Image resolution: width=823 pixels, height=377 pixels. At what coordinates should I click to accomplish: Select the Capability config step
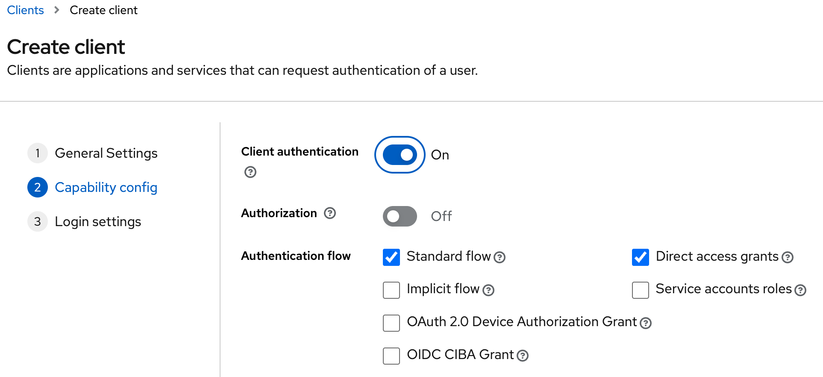pyautogui.click(x=106, y=187)
